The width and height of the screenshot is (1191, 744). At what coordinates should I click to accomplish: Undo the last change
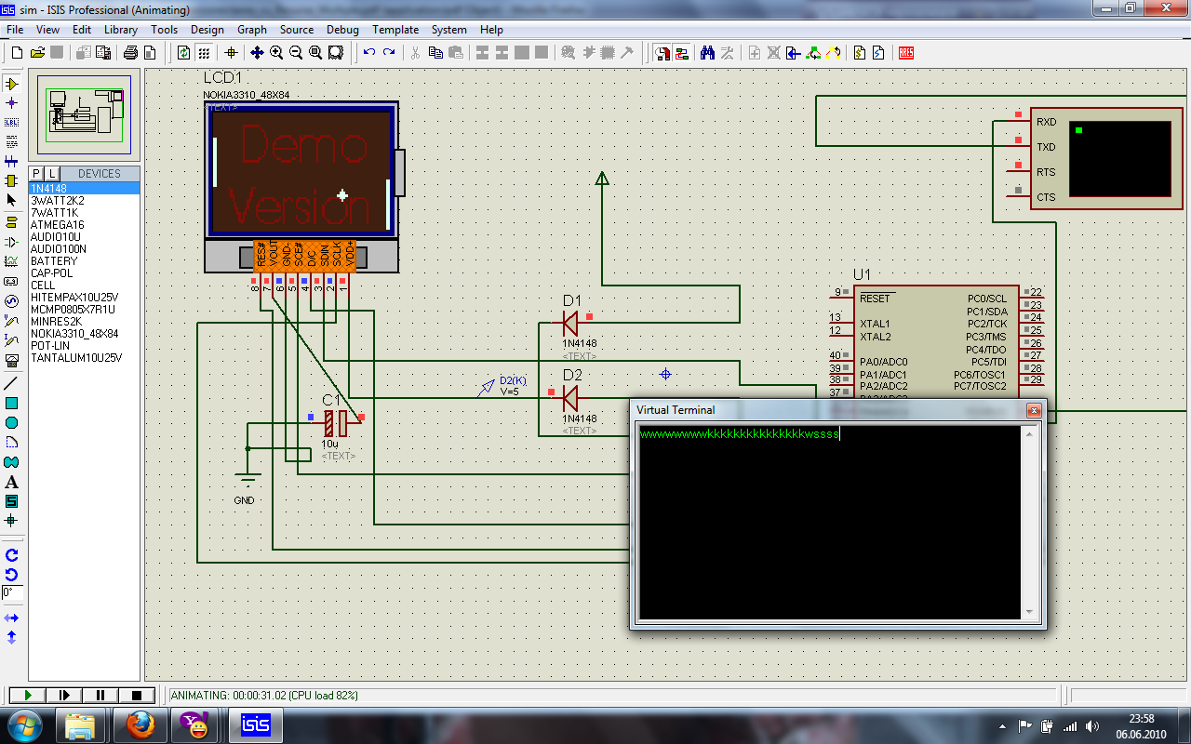tap(369, 53)
